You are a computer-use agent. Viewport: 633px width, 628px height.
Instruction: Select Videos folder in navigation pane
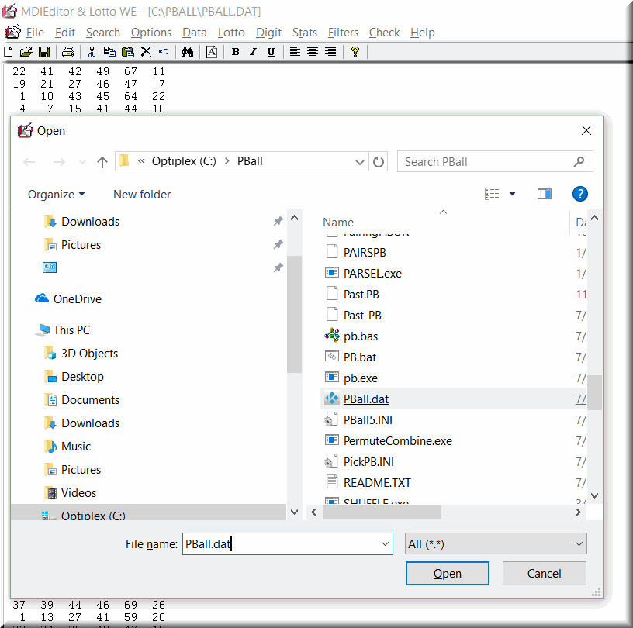[78, 493]
